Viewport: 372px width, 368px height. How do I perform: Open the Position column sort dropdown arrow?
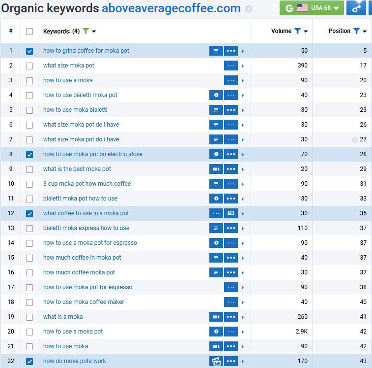tap(365, 32)
